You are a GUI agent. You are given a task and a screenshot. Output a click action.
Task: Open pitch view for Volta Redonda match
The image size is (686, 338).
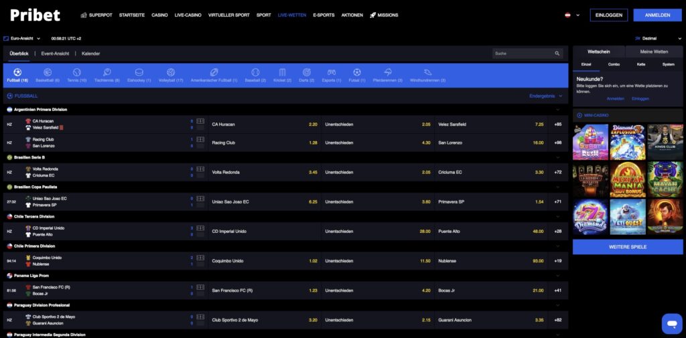(200, 169)
